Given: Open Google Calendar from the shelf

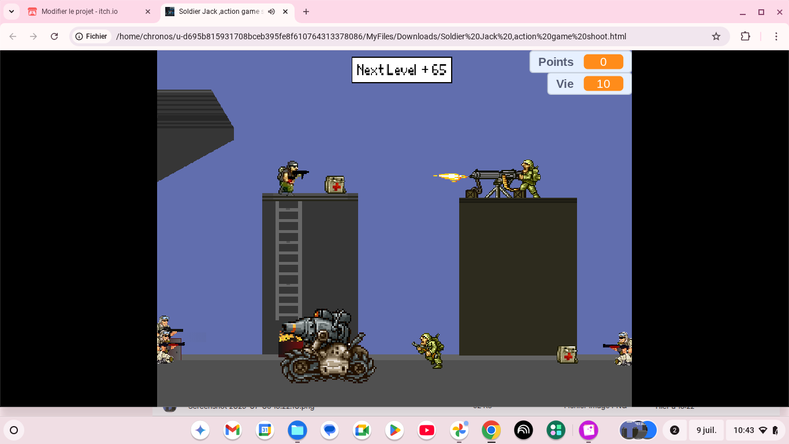Looking at the screenshot, I should coord(265,430).
